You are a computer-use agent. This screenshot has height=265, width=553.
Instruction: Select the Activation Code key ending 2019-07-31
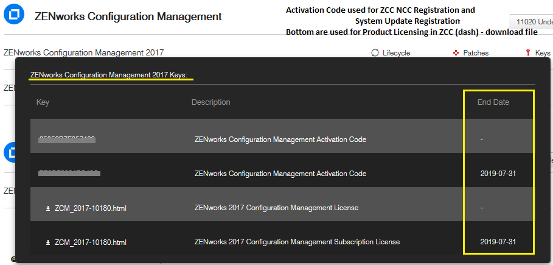[69, 174]
